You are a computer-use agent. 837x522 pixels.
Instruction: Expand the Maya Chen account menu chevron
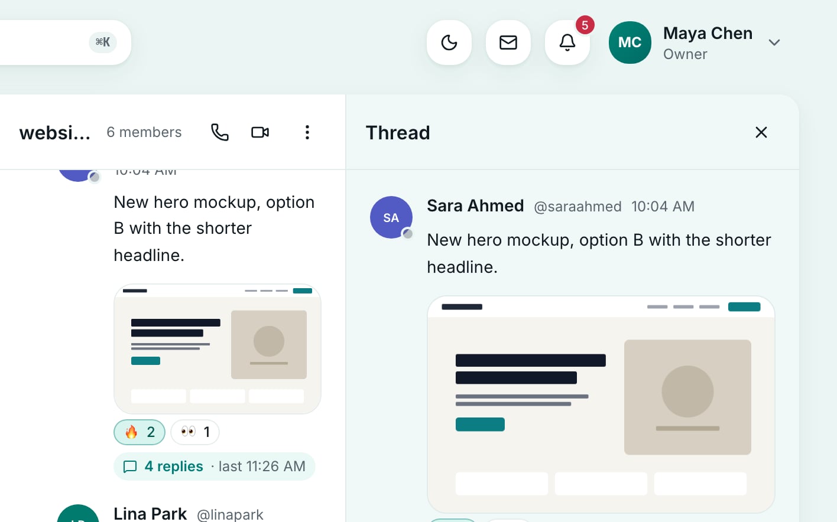[774, 43]
